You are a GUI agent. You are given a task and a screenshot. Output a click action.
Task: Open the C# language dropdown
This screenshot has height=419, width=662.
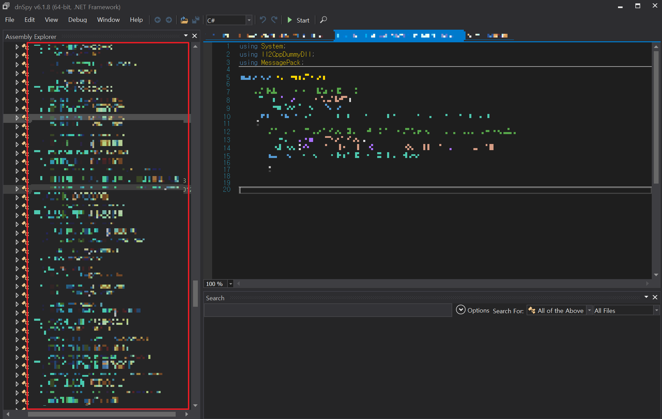(x=249, y=20)
